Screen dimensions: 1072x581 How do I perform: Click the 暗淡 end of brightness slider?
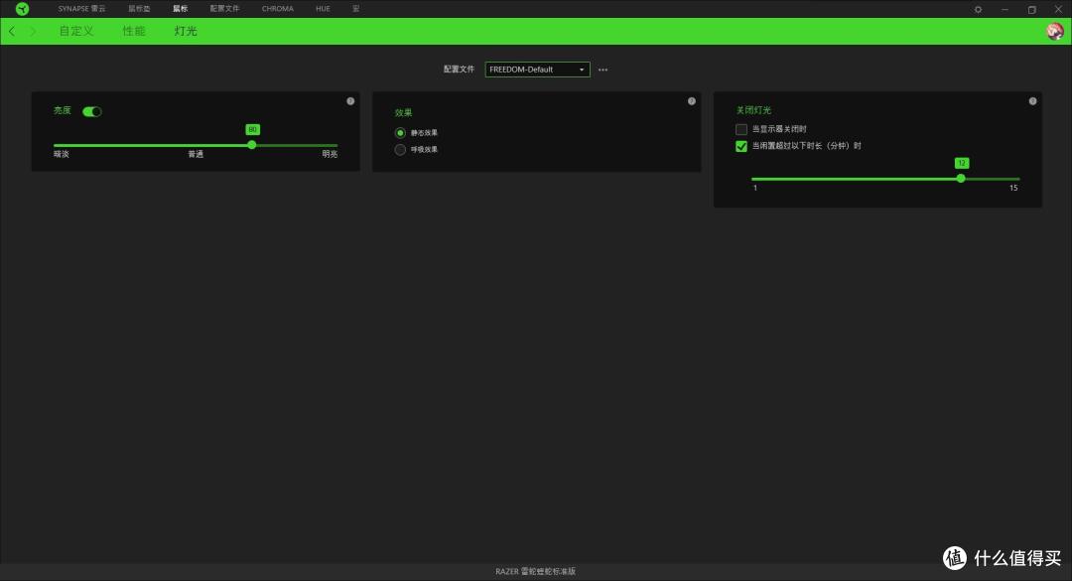tap(62, 154)
